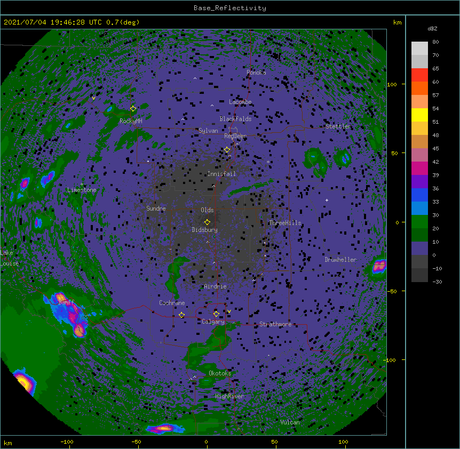Viewport: 460px width, 449px height.
Task: Select the Olds label
Action: tap(207, 210)
